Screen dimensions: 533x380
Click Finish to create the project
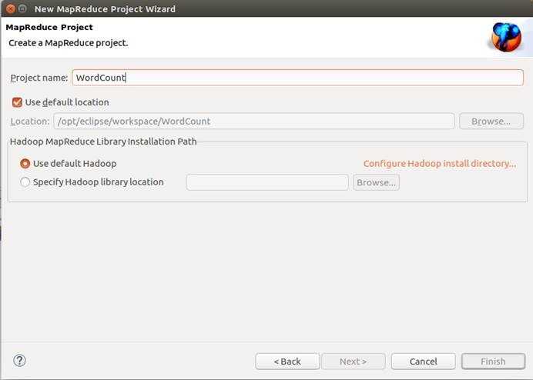[x=493, y=361]
